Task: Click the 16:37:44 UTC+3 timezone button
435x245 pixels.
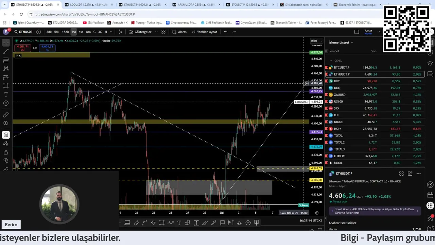Action: tap(311, 220)
